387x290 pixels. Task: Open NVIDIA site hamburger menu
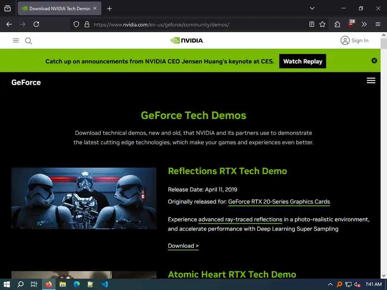click(16, 40)
